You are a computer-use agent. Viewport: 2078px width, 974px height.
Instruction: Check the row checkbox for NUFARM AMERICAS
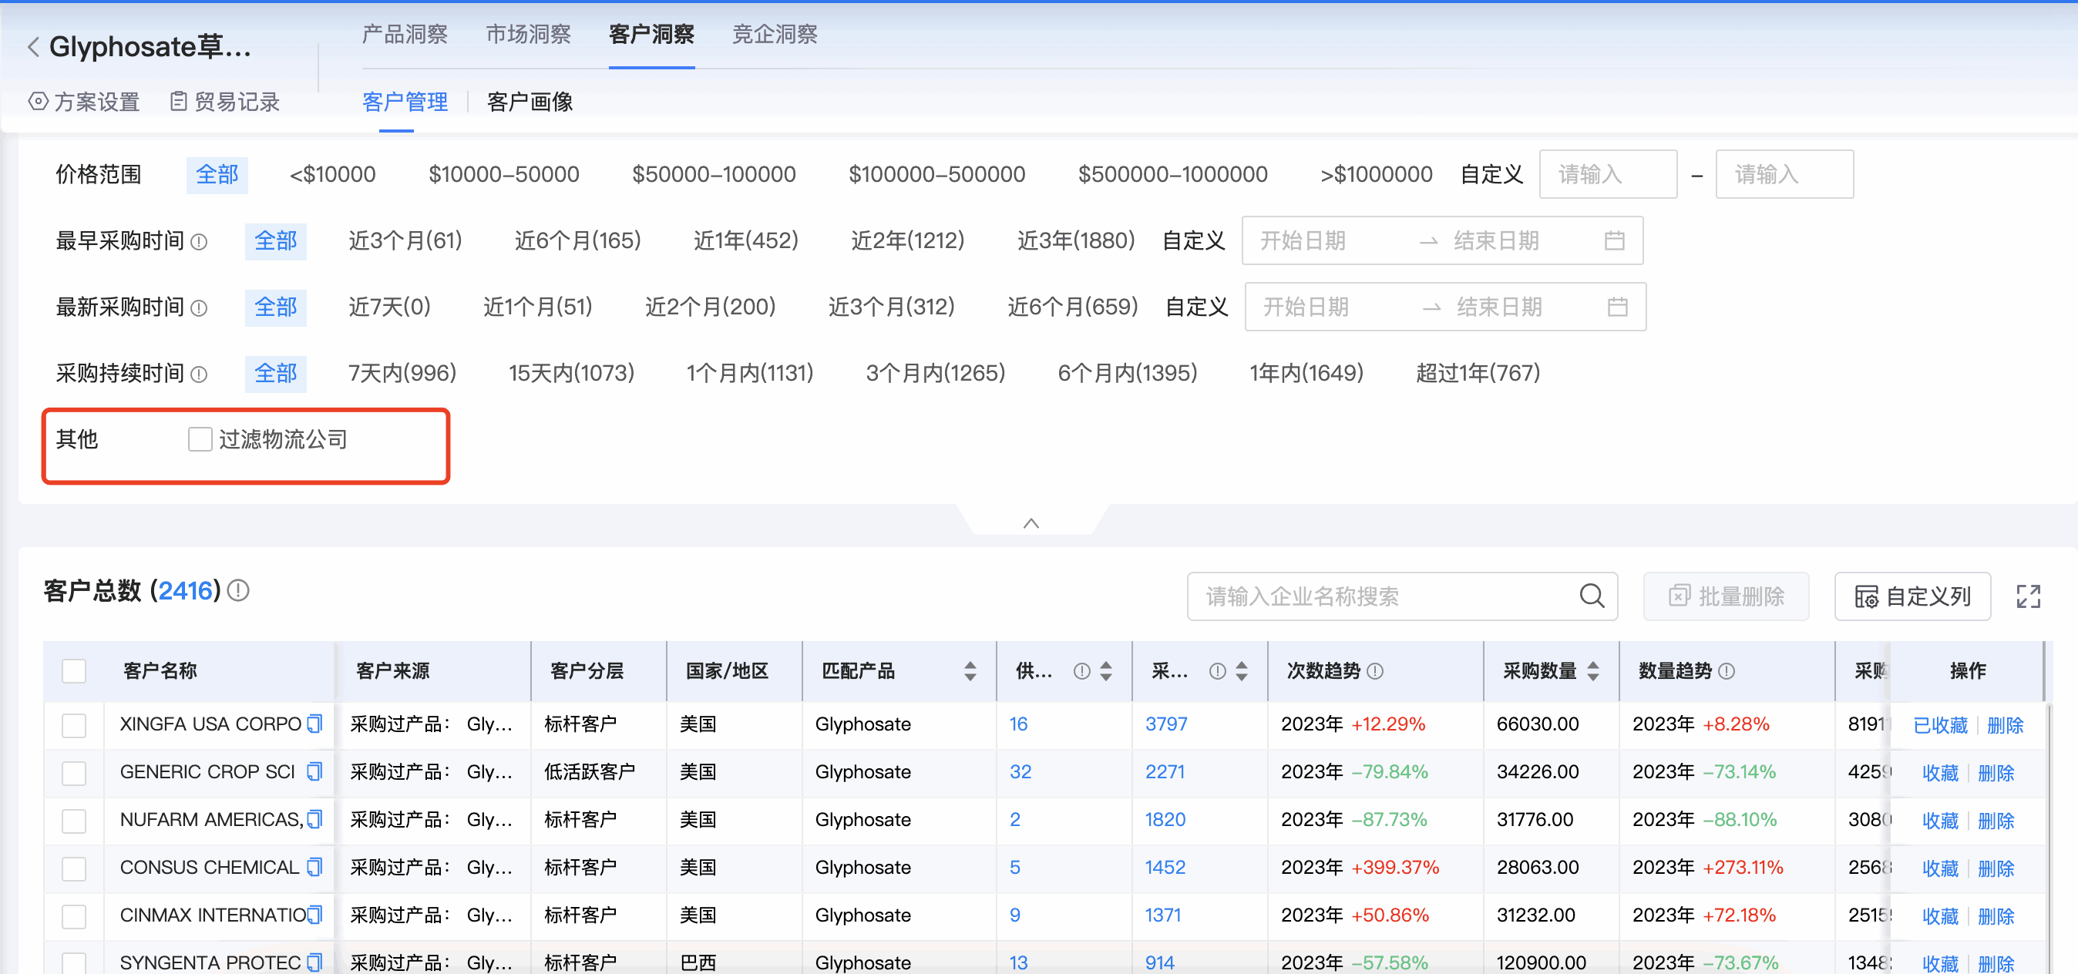(73, 821)
